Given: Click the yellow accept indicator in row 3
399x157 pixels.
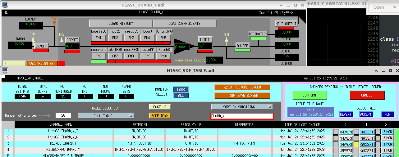Looking at the screenshot, I should click(356, 144).
